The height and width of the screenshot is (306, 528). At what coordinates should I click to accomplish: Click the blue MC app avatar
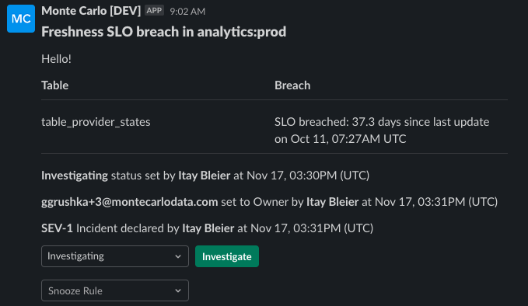tap(21, 19)
